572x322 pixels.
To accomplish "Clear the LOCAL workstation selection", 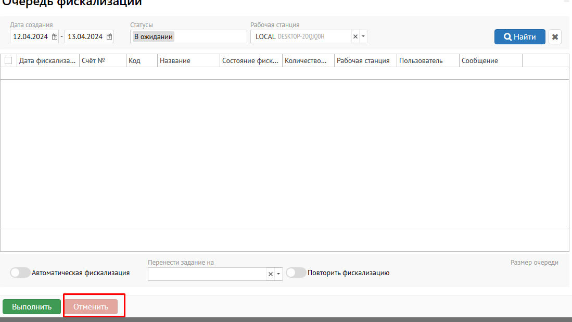I will tap(355, 36).
